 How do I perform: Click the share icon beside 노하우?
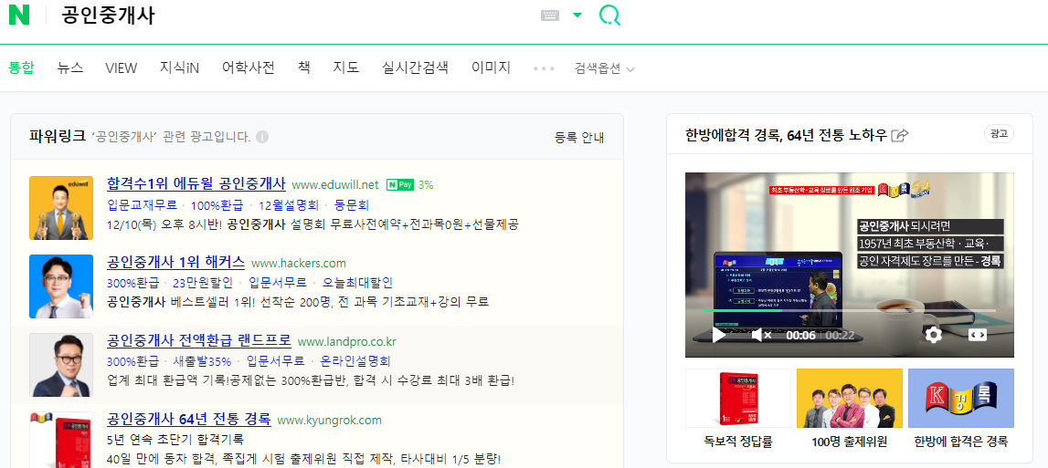[x=900, y=136]
